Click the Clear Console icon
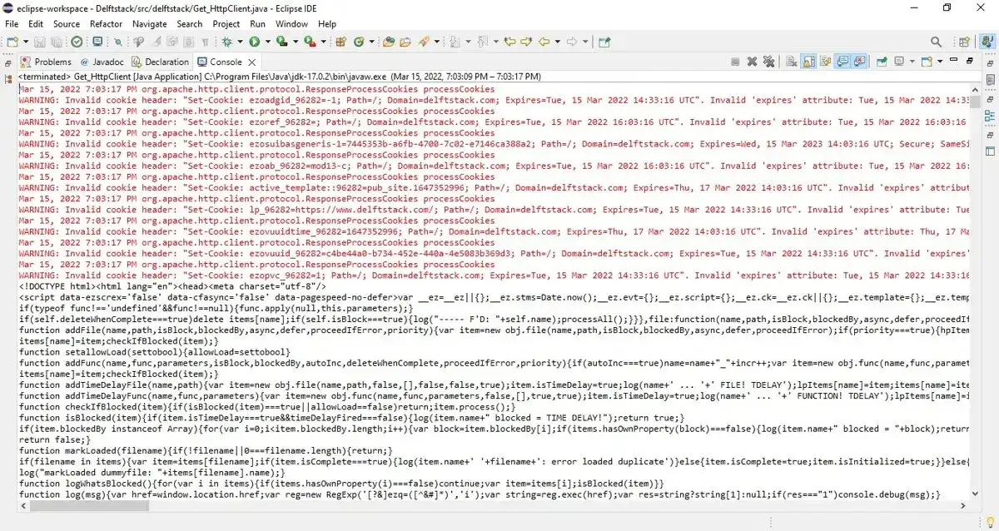The image size is (999, 531). [x=791, y=62]
